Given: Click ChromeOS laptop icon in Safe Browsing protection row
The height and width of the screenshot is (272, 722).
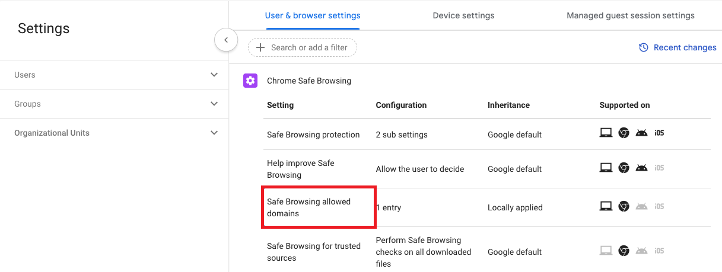Looking at the screenshot, I should tap(606, 133).
